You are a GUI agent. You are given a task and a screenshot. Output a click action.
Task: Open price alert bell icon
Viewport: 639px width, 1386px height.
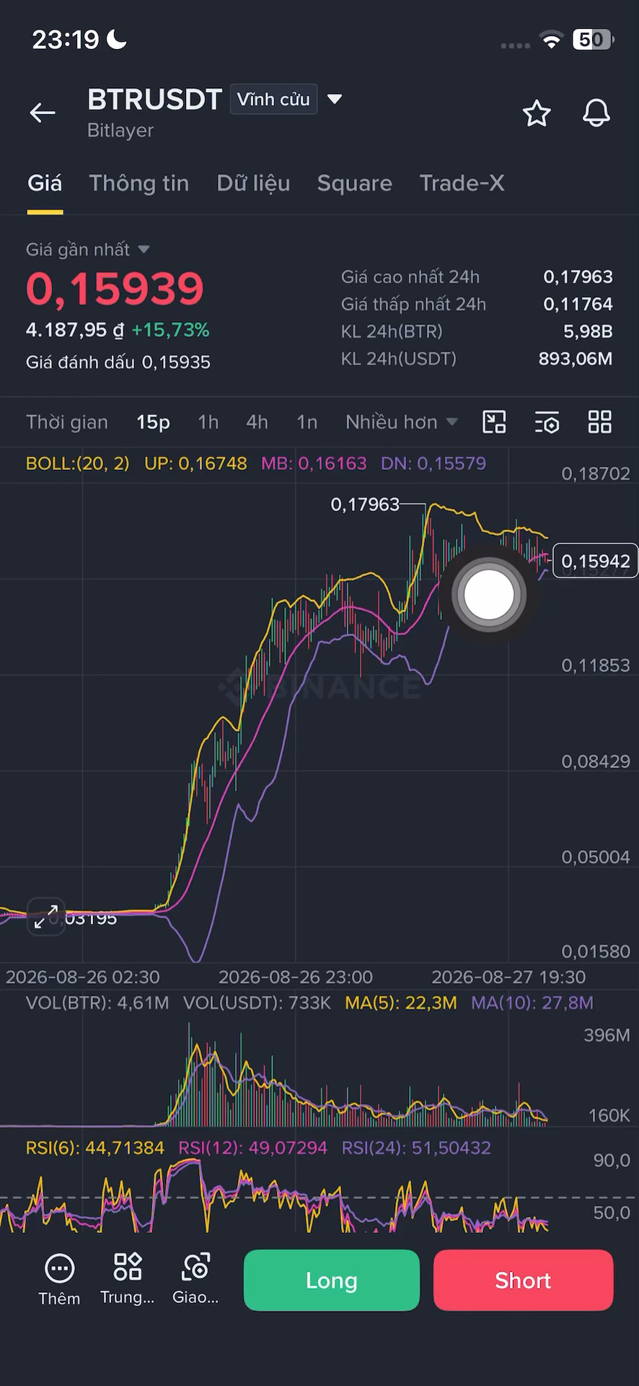tap(596, 113)
